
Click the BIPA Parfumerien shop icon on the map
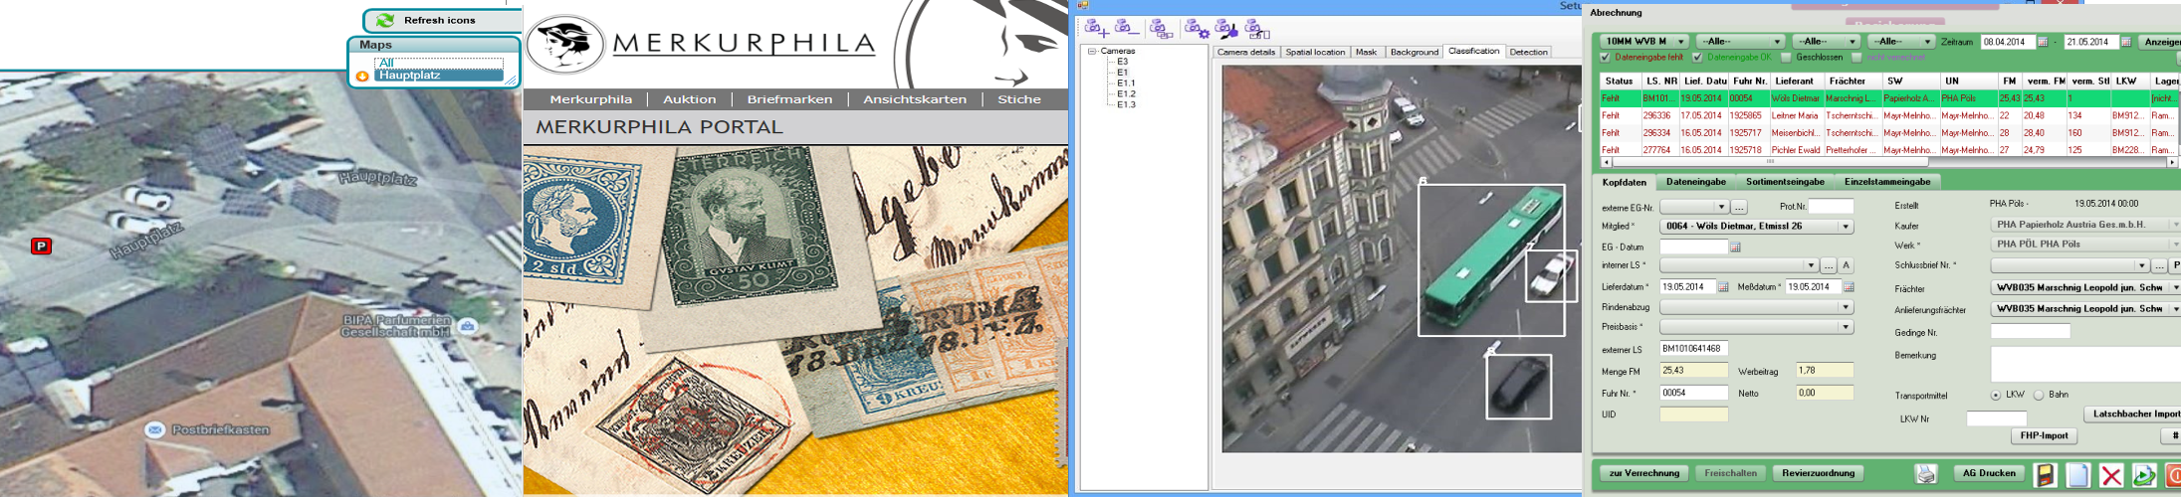coord(468,325)
